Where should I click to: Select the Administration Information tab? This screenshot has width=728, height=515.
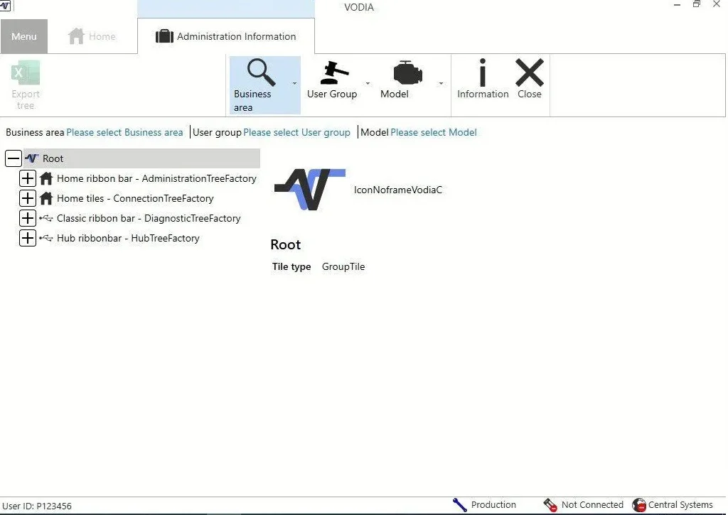[x=226, y=36]
